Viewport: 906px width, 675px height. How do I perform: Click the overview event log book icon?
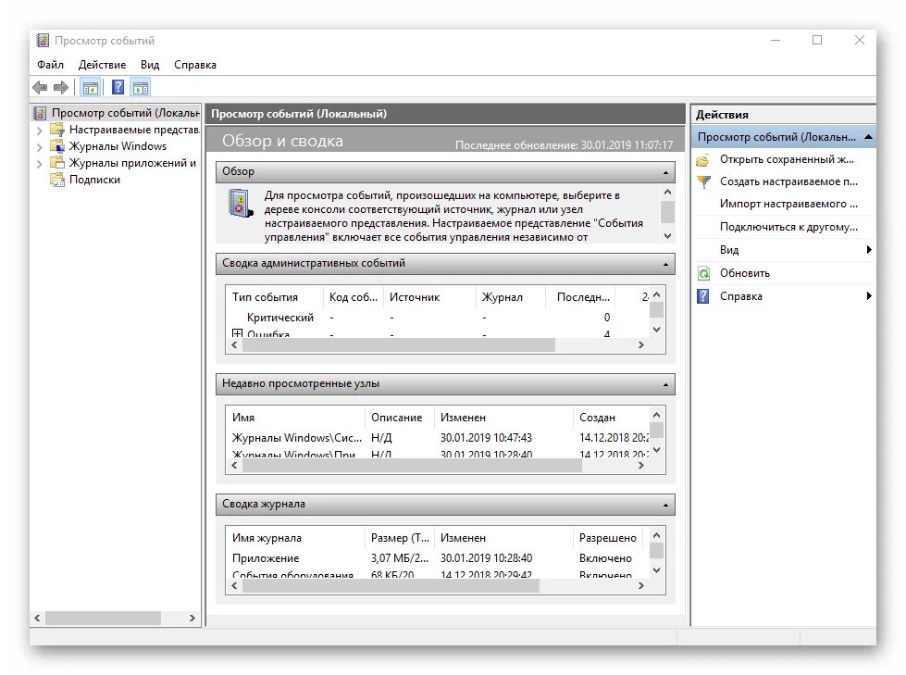tap(241, 204)
